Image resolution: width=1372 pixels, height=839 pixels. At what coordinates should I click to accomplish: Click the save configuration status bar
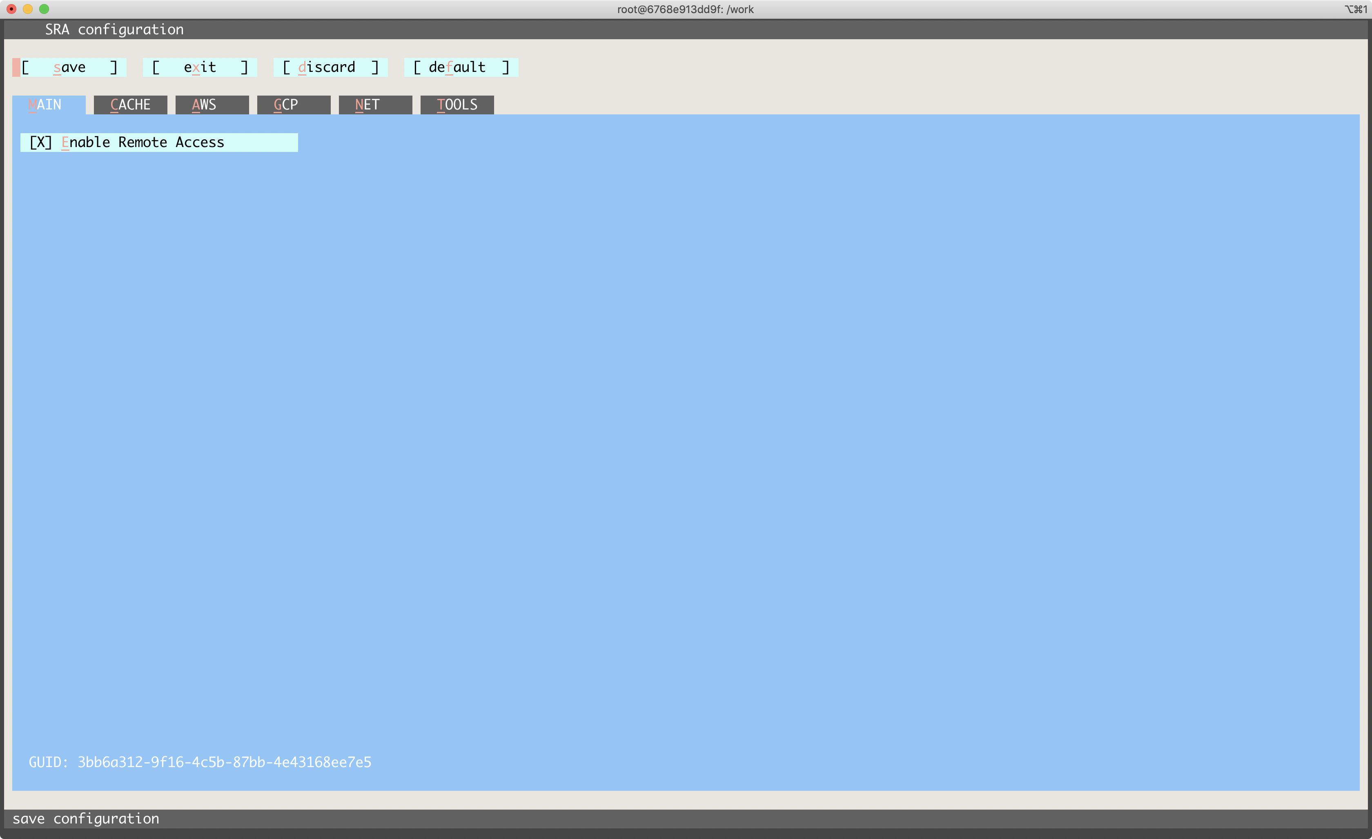click(86, 819)
